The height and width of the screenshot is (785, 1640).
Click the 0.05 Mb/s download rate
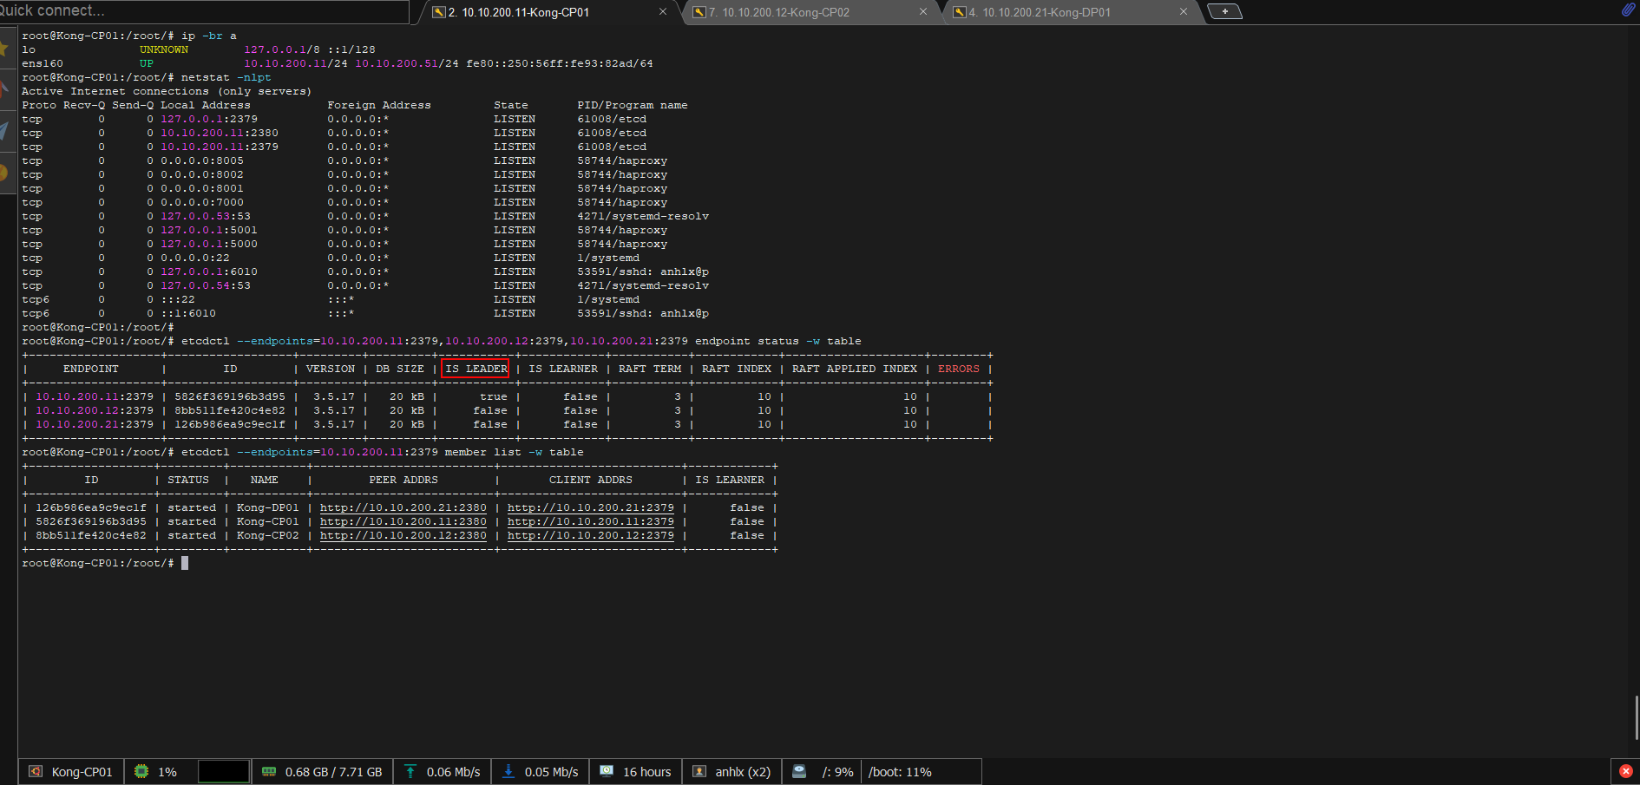552,772
